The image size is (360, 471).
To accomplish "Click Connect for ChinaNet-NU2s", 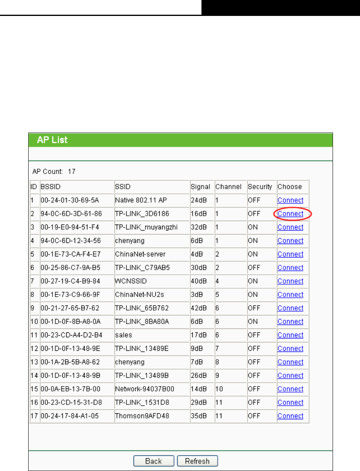I will 290,295.
